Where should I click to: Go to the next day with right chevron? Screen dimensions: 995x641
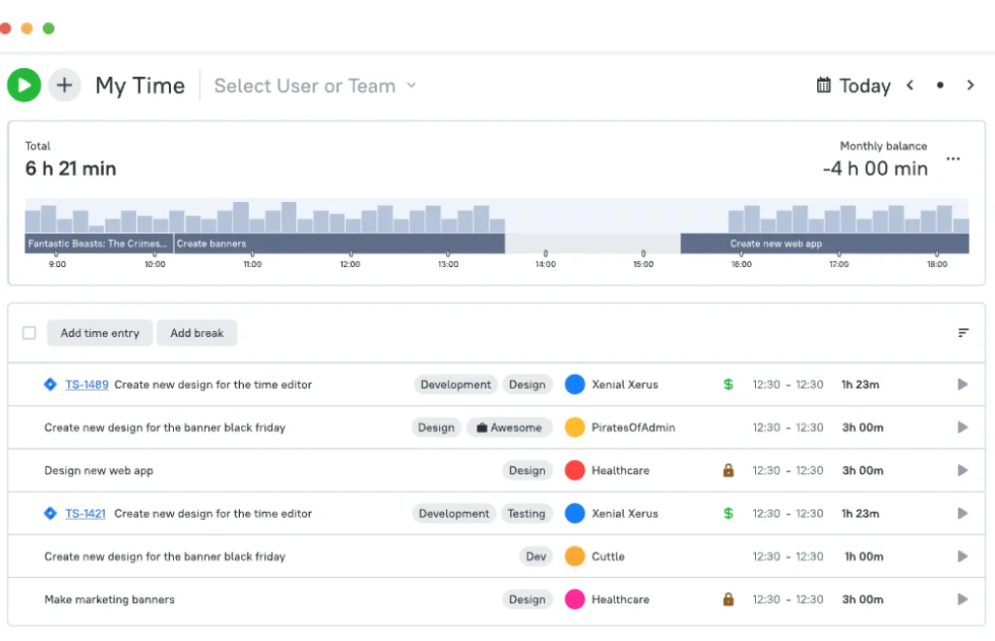pos(970,85)
